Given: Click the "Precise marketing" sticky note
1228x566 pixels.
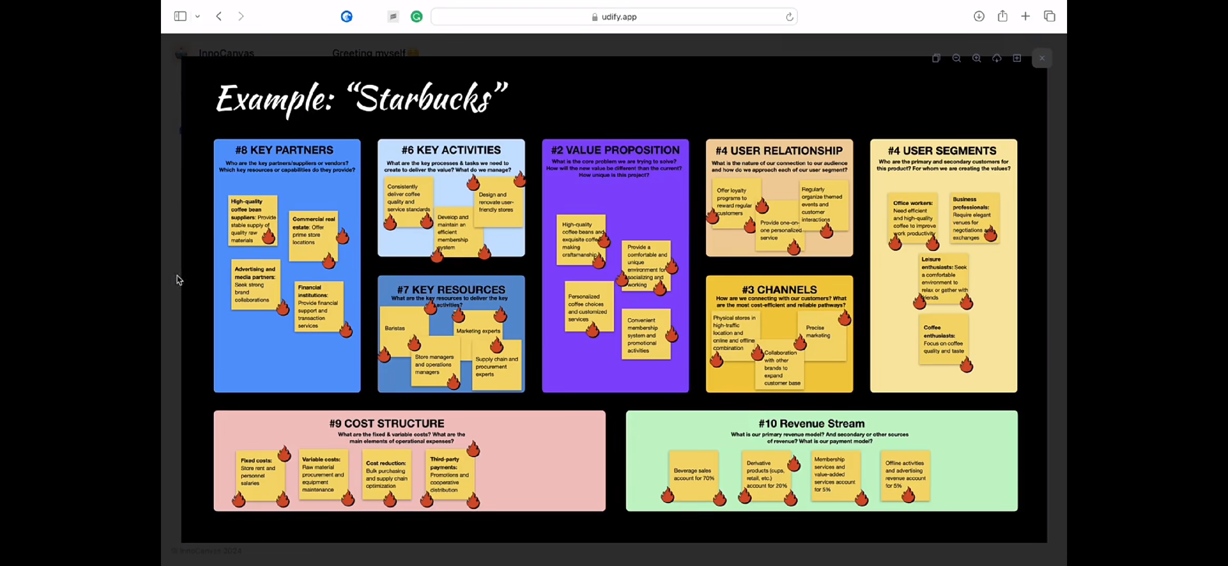Looking at the screenshot, I should (x=822, y=335).
